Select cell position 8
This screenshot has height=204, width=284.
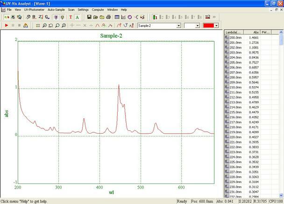199,17
